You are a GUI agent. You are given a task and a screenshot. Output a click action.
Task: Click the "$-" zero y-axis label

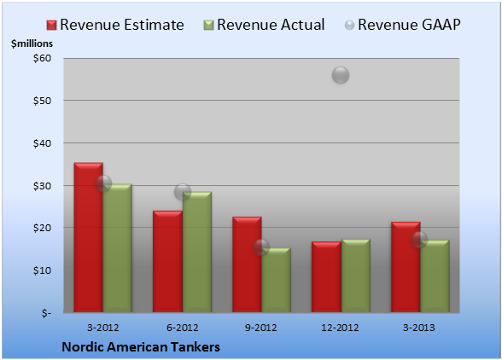tap(46, 313)
